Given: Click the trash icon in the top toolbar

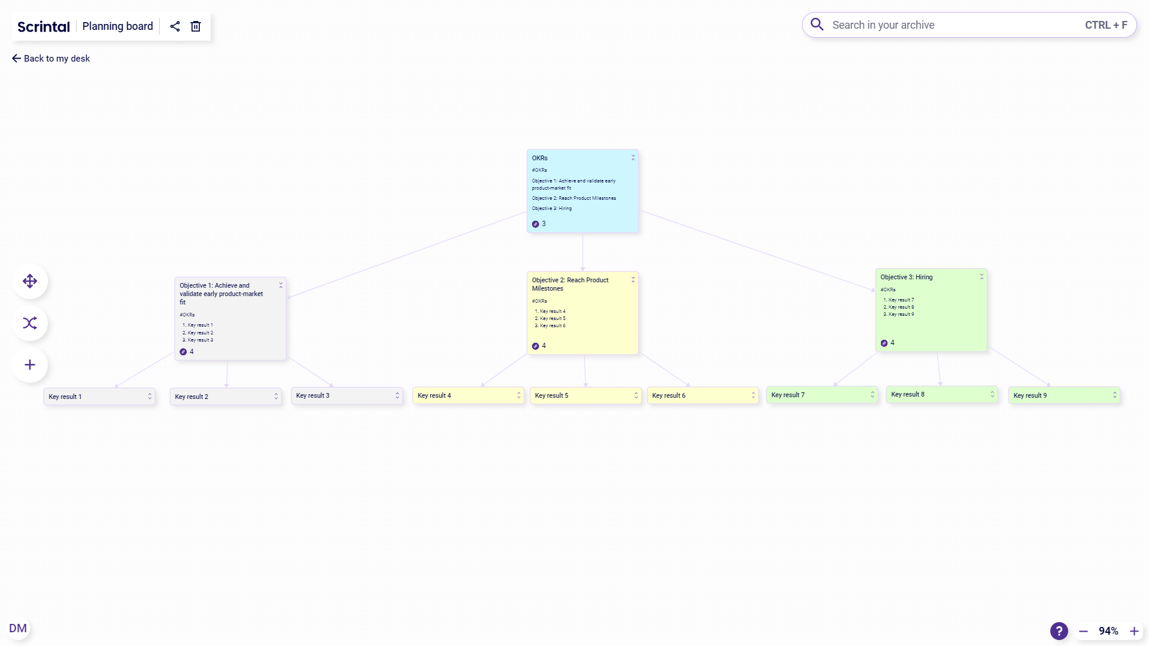Looking at the screenshot, I should (x=195, y=26).
